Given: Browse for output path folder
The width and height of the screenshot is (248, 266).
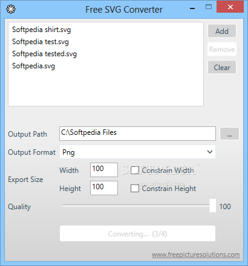Looking at the screenshot, I should [x=229, y=134].
